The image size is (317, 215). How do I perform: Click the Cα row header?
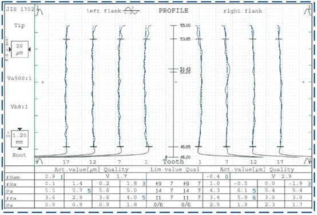(10, 205)
